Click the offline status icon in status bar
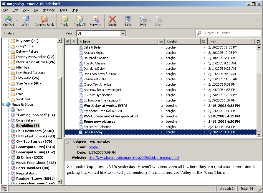Screen dimensions: 263x193 [4, 189]
